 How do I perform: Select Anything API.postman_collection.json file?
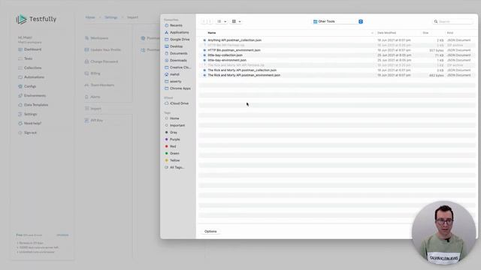pyautogui.click(x=234, y=40)
